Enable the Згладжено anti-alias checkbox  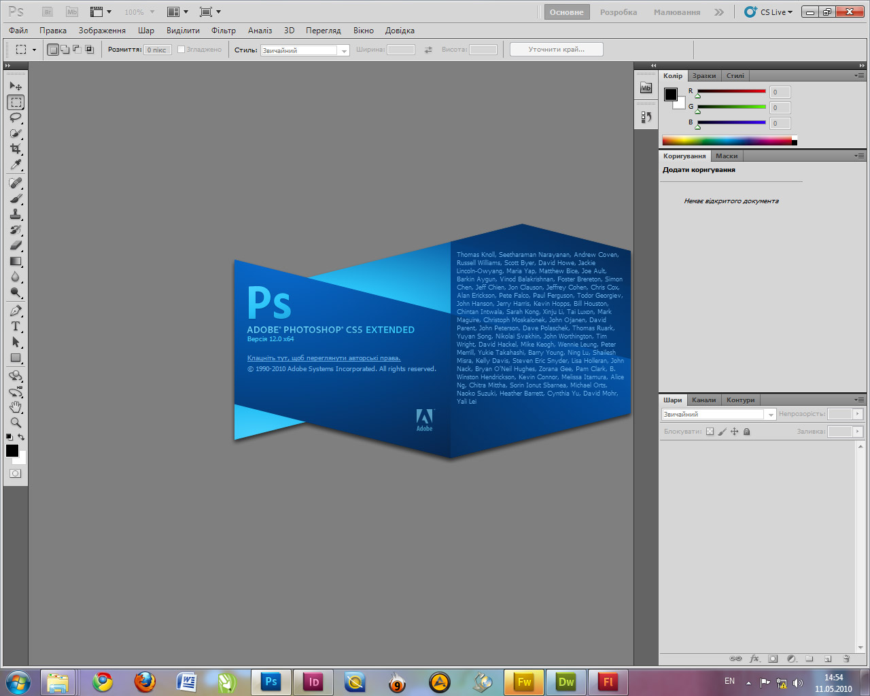(x=181, y=50)
